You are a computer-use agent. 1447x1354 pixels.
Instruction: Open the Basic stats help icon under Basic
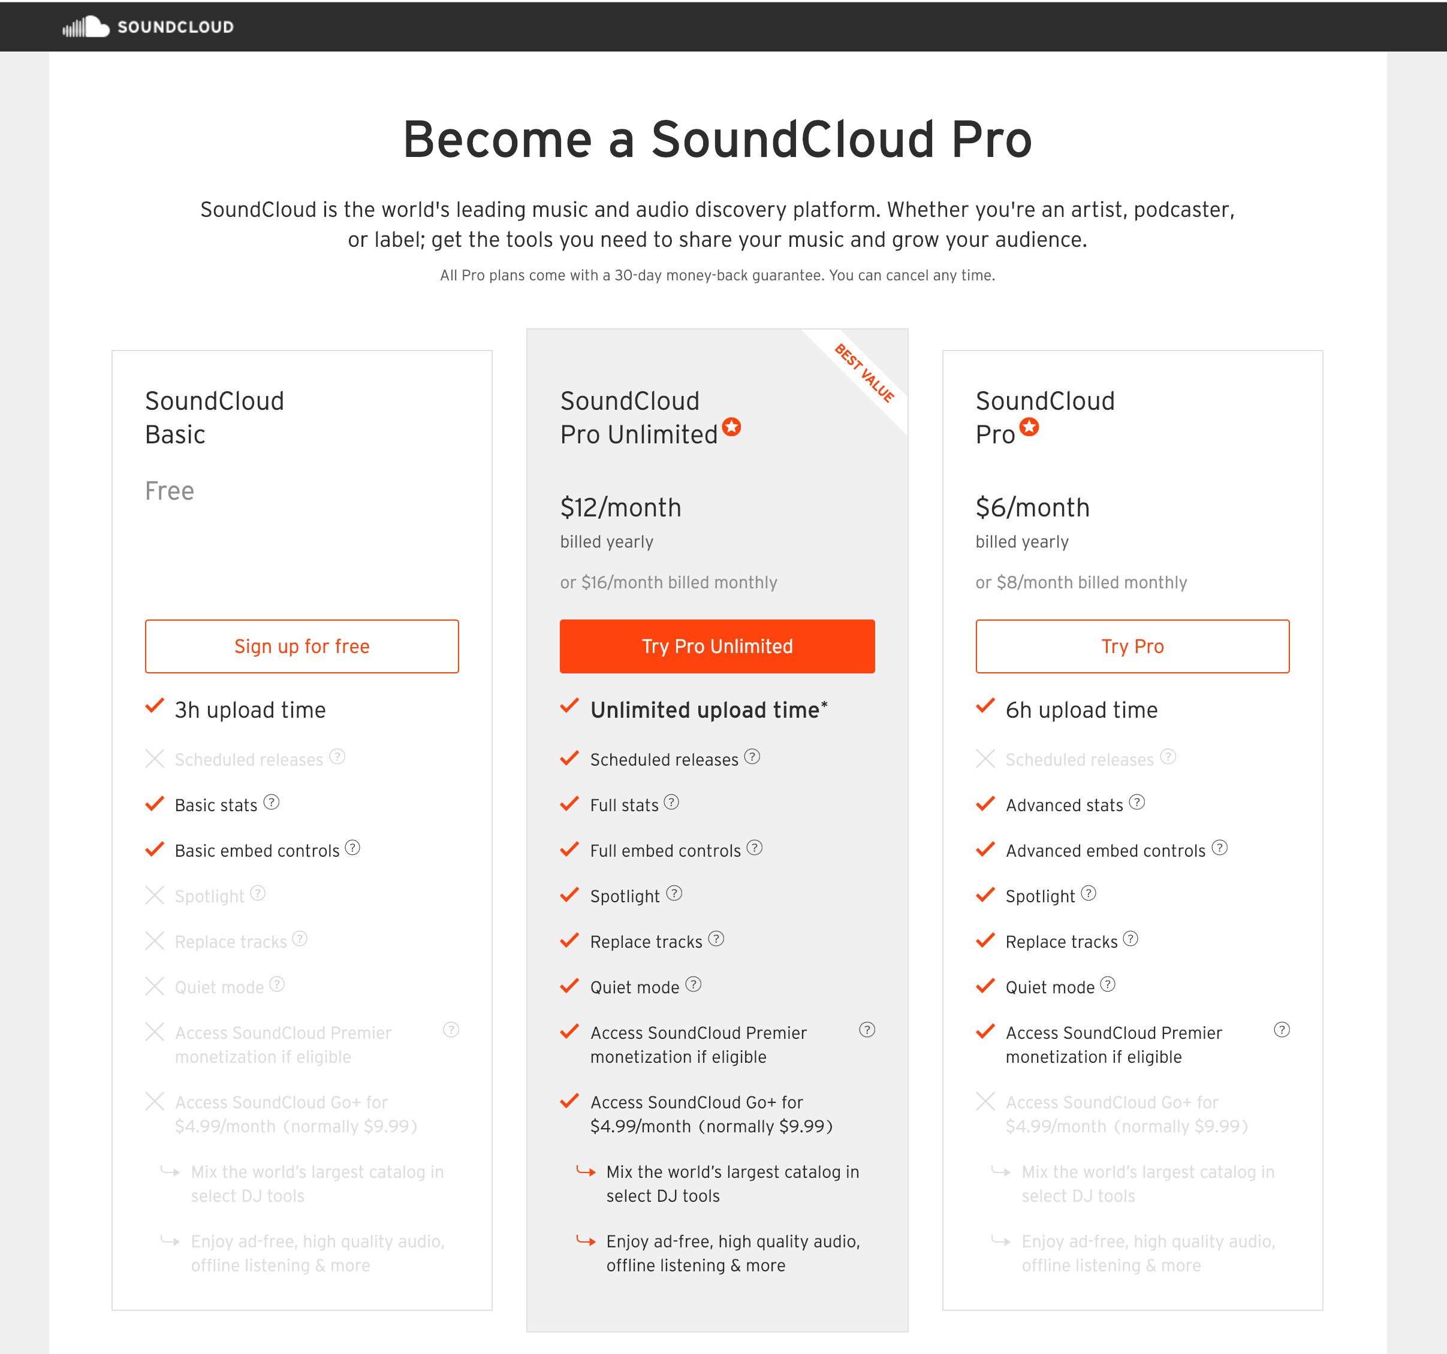pyautogui.click(x=272, y=802)
